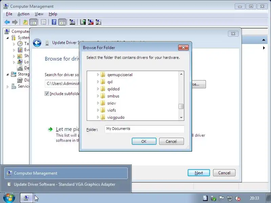Open the Action menu
Viewport: 271px width, 203px height.
click(x=23, y=14)
